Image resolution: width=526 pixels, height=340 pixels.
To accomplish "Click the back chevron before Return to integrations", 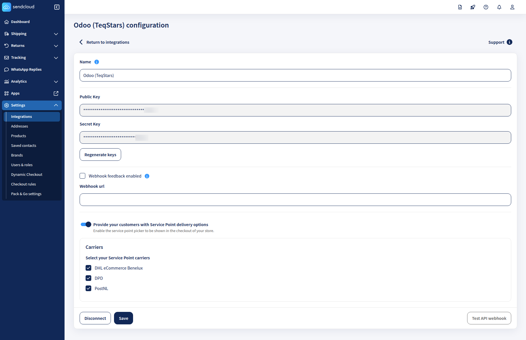I will coord(81,42).
